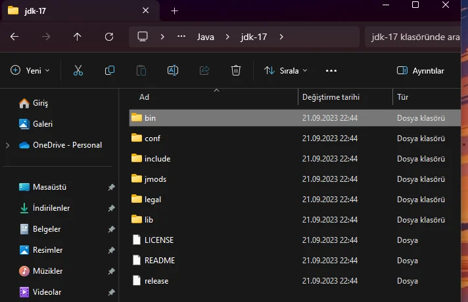Viewport: 468px width, 302px height.
Task: Navigate to Java in breadcrumb
Action: point(205,37)
